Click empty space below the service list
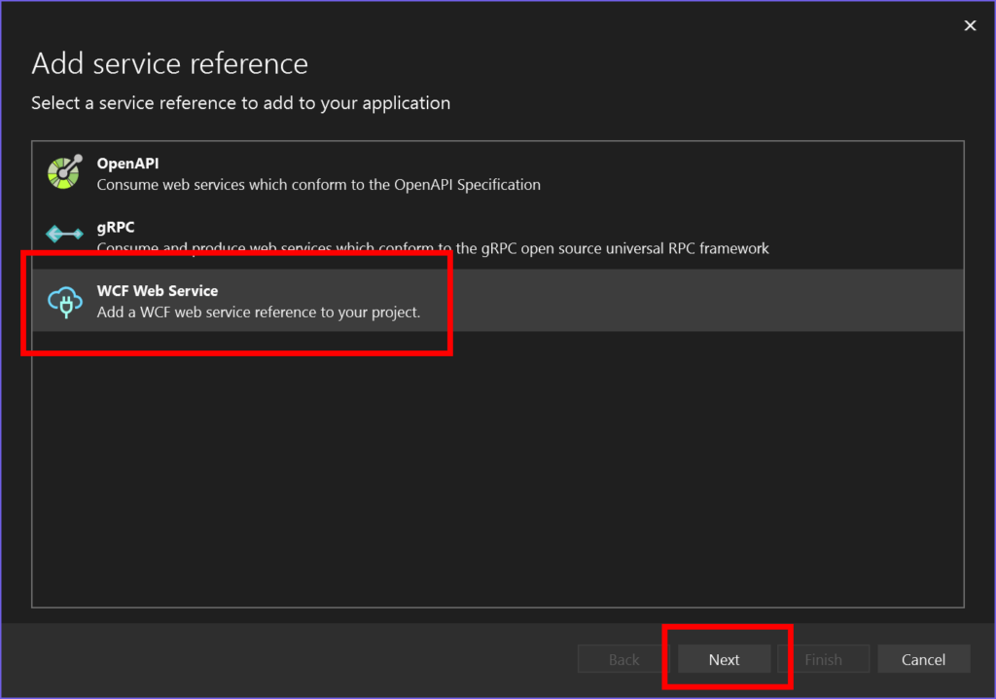The height and width of the screenshot is (699, 996). point(498,467)
